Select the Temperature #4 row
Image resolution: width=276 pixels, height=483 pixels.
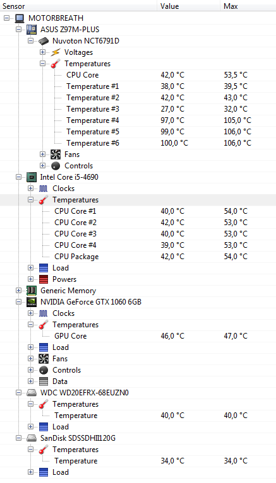(138, 120)
